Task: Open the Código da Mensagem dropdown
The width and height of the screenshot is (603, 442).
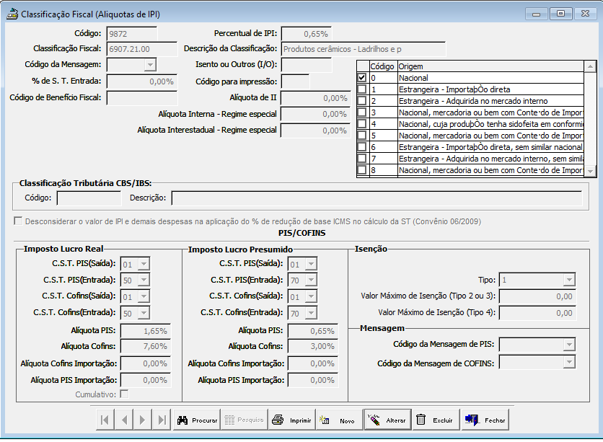Action: [150, 66]
